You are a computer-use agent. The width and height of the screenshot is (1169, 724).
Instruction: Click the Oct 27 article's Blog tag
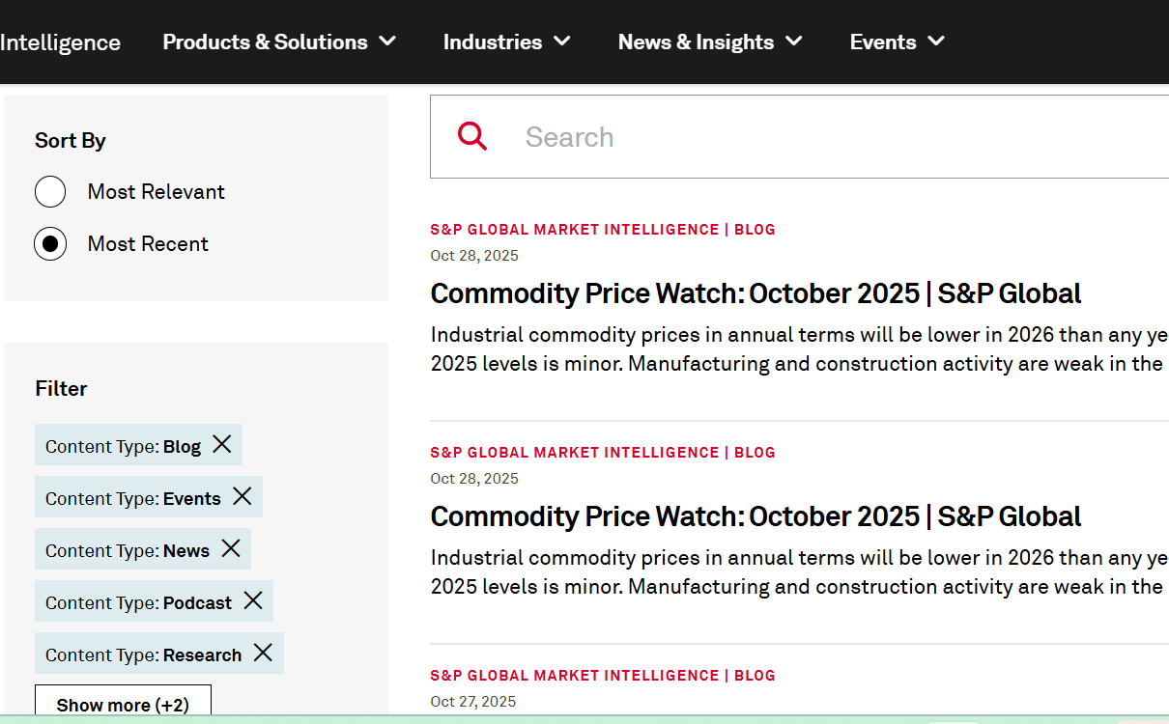click(755, 676)
